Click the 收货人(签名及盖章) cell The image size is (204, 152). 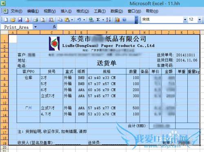[36, 143]
